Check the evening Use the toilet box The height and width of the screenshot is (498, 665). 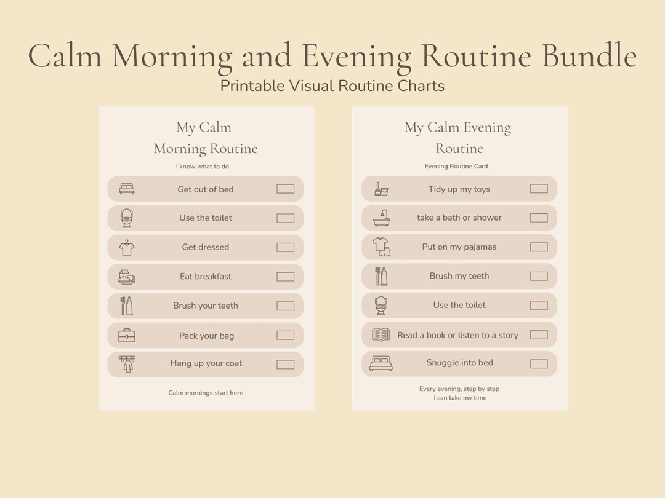pos(539,306)
